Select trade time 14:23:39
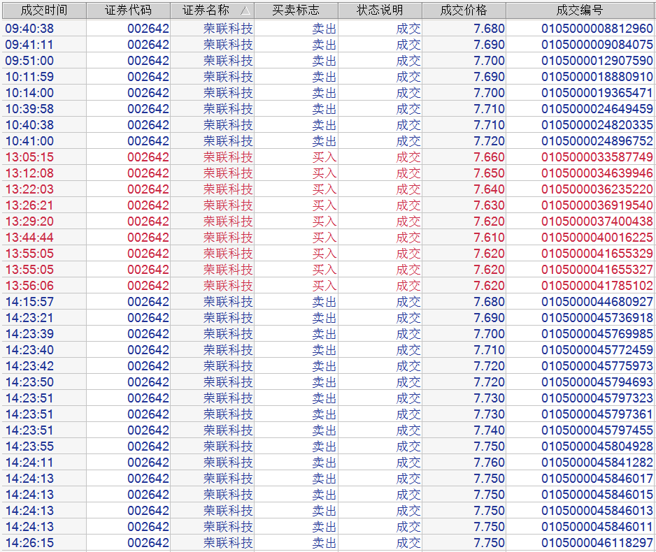Image resolution: width=656 pixels, height=552 pixels. (x=29, y=334)
